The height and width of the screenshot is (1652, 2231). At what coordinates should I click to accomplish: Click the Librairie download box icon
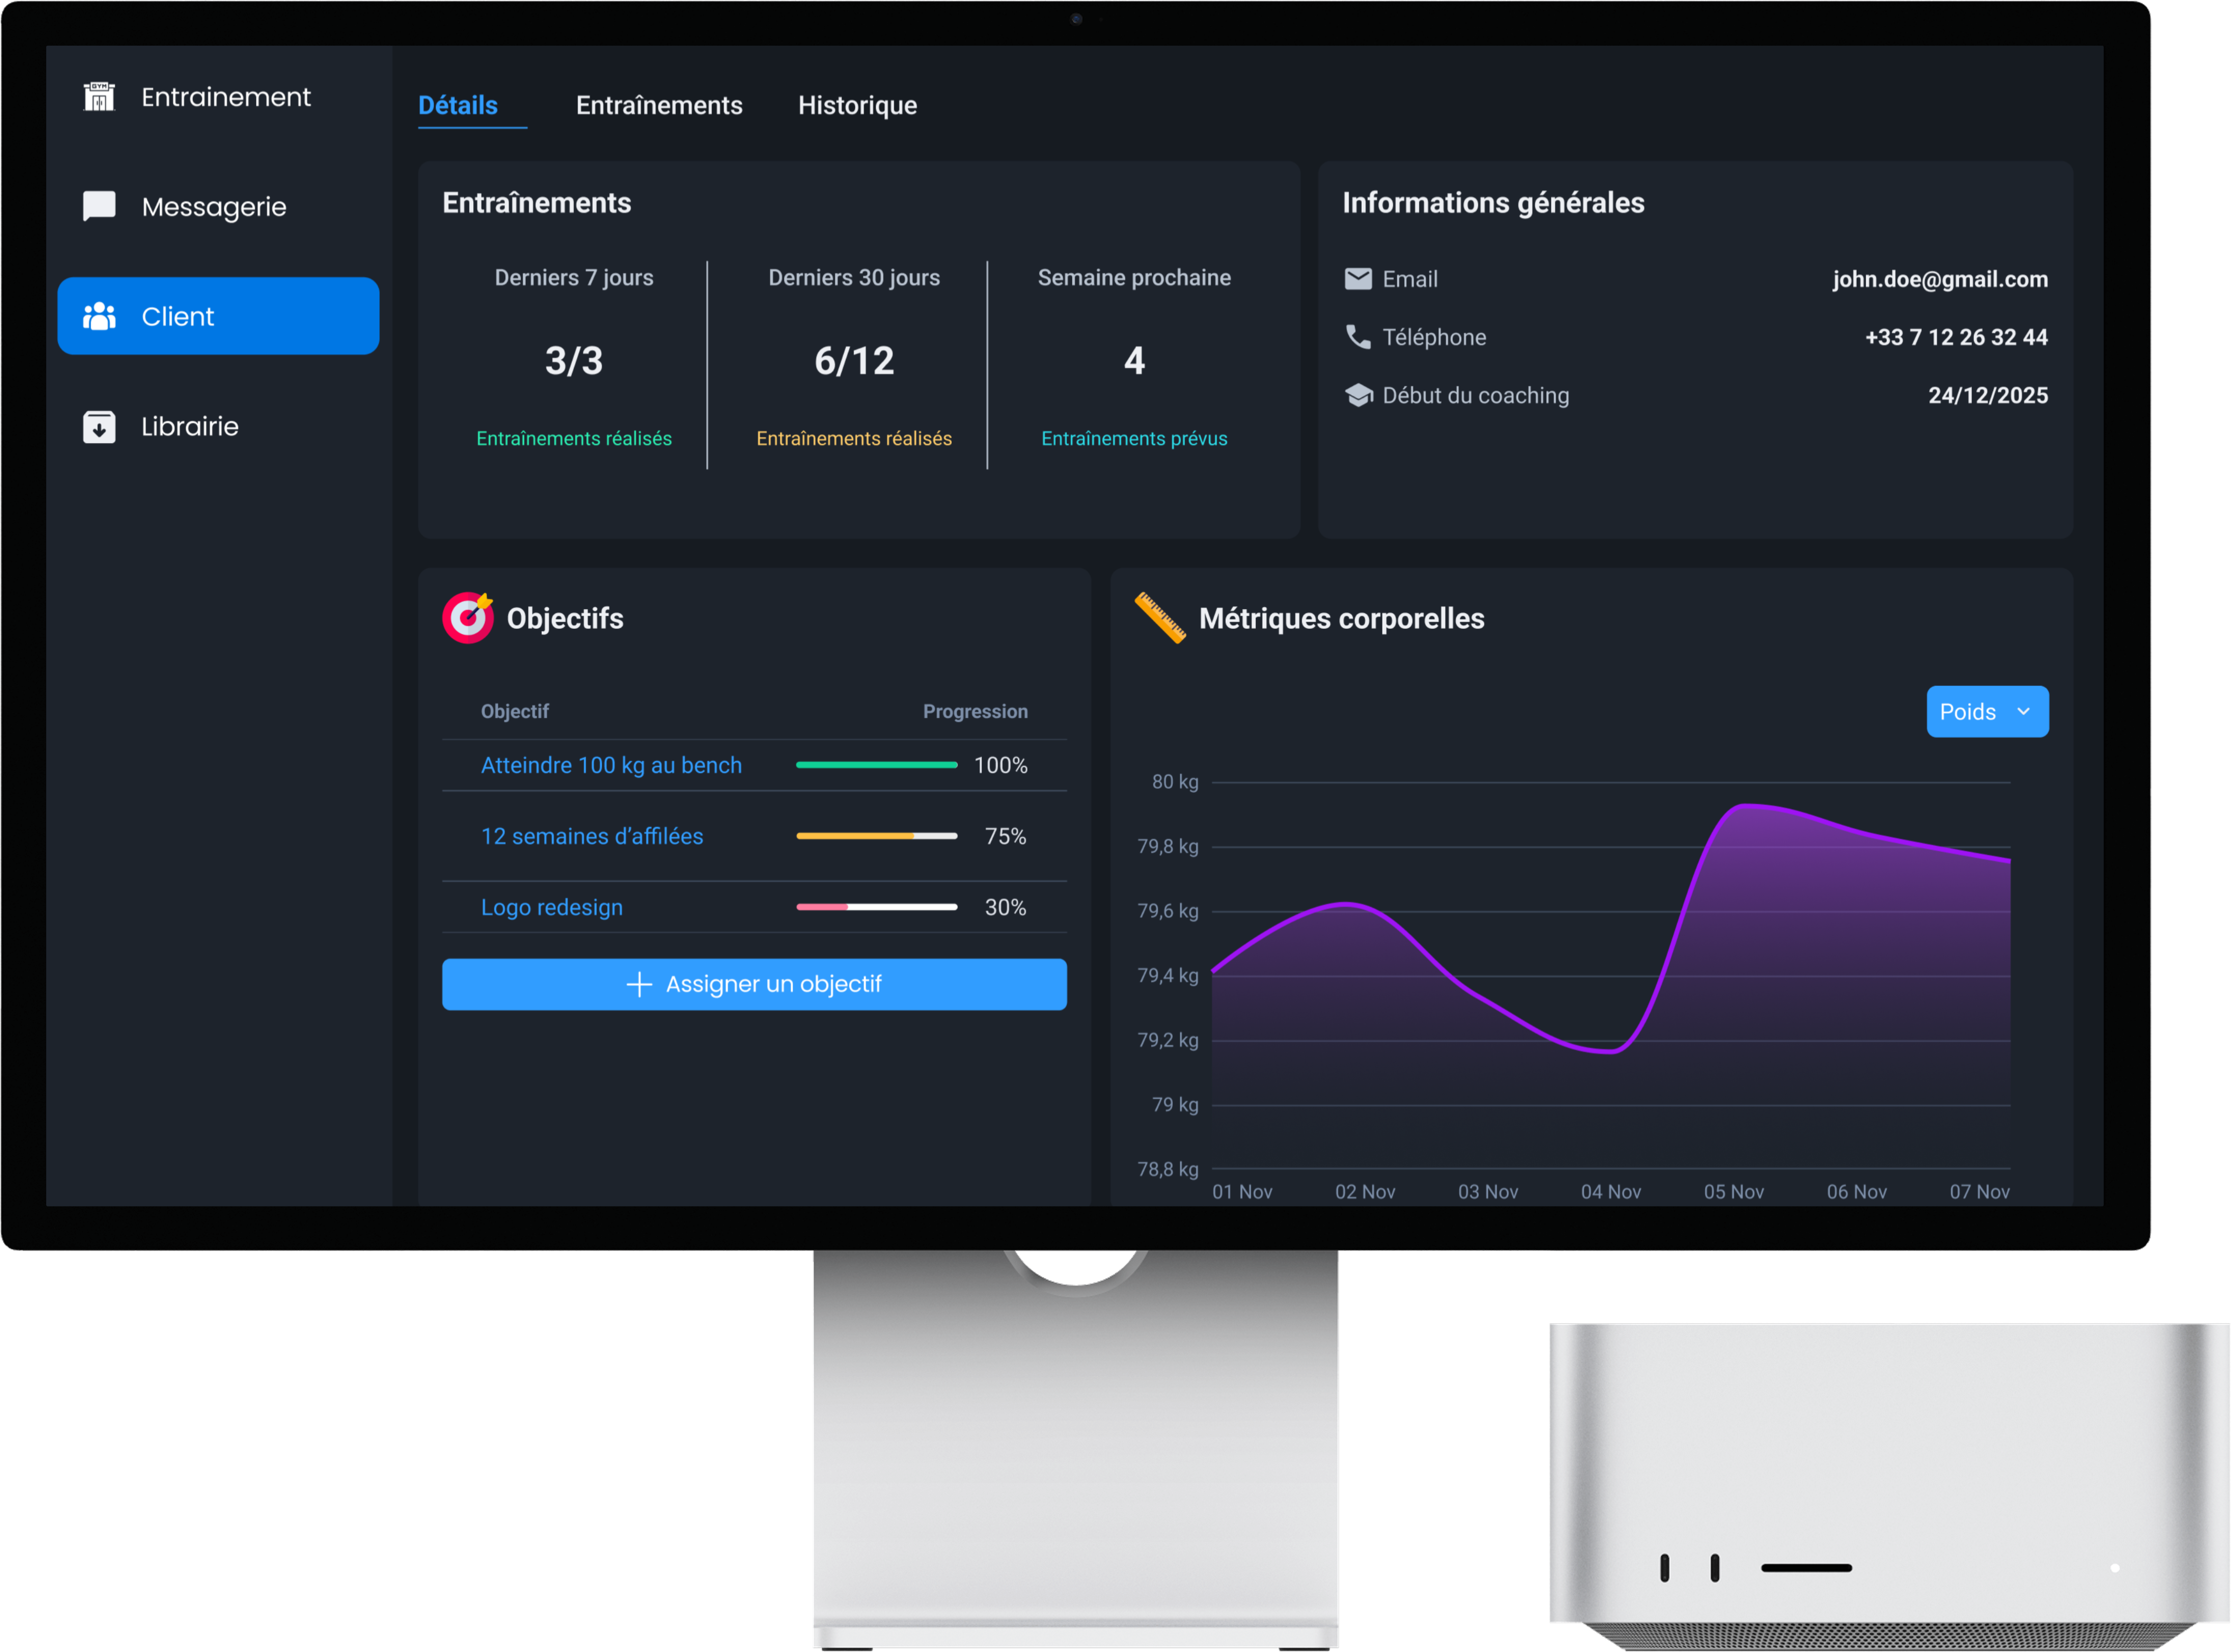click(x=99, y=427)
